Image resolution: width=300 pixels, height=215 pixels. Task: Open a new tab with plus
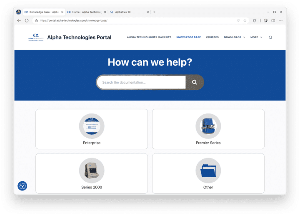pyautogui.click(x=154, y=12)
